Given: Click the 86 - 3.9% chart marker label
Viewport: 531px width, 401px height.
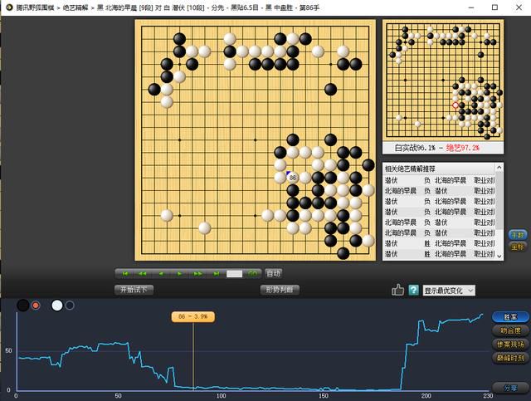Looking at the screenshot, I should pyautogui.click(x=193, y=316).
